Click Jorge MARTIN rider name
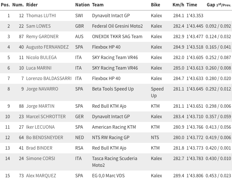The height and width of the screenshot is (181, 232). tap(40, 106)
